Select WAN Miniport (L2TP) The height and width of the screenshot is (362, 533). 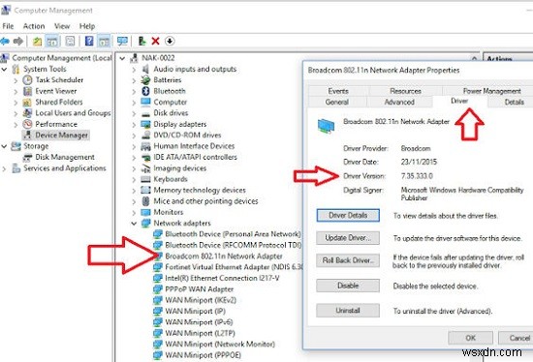200,333
